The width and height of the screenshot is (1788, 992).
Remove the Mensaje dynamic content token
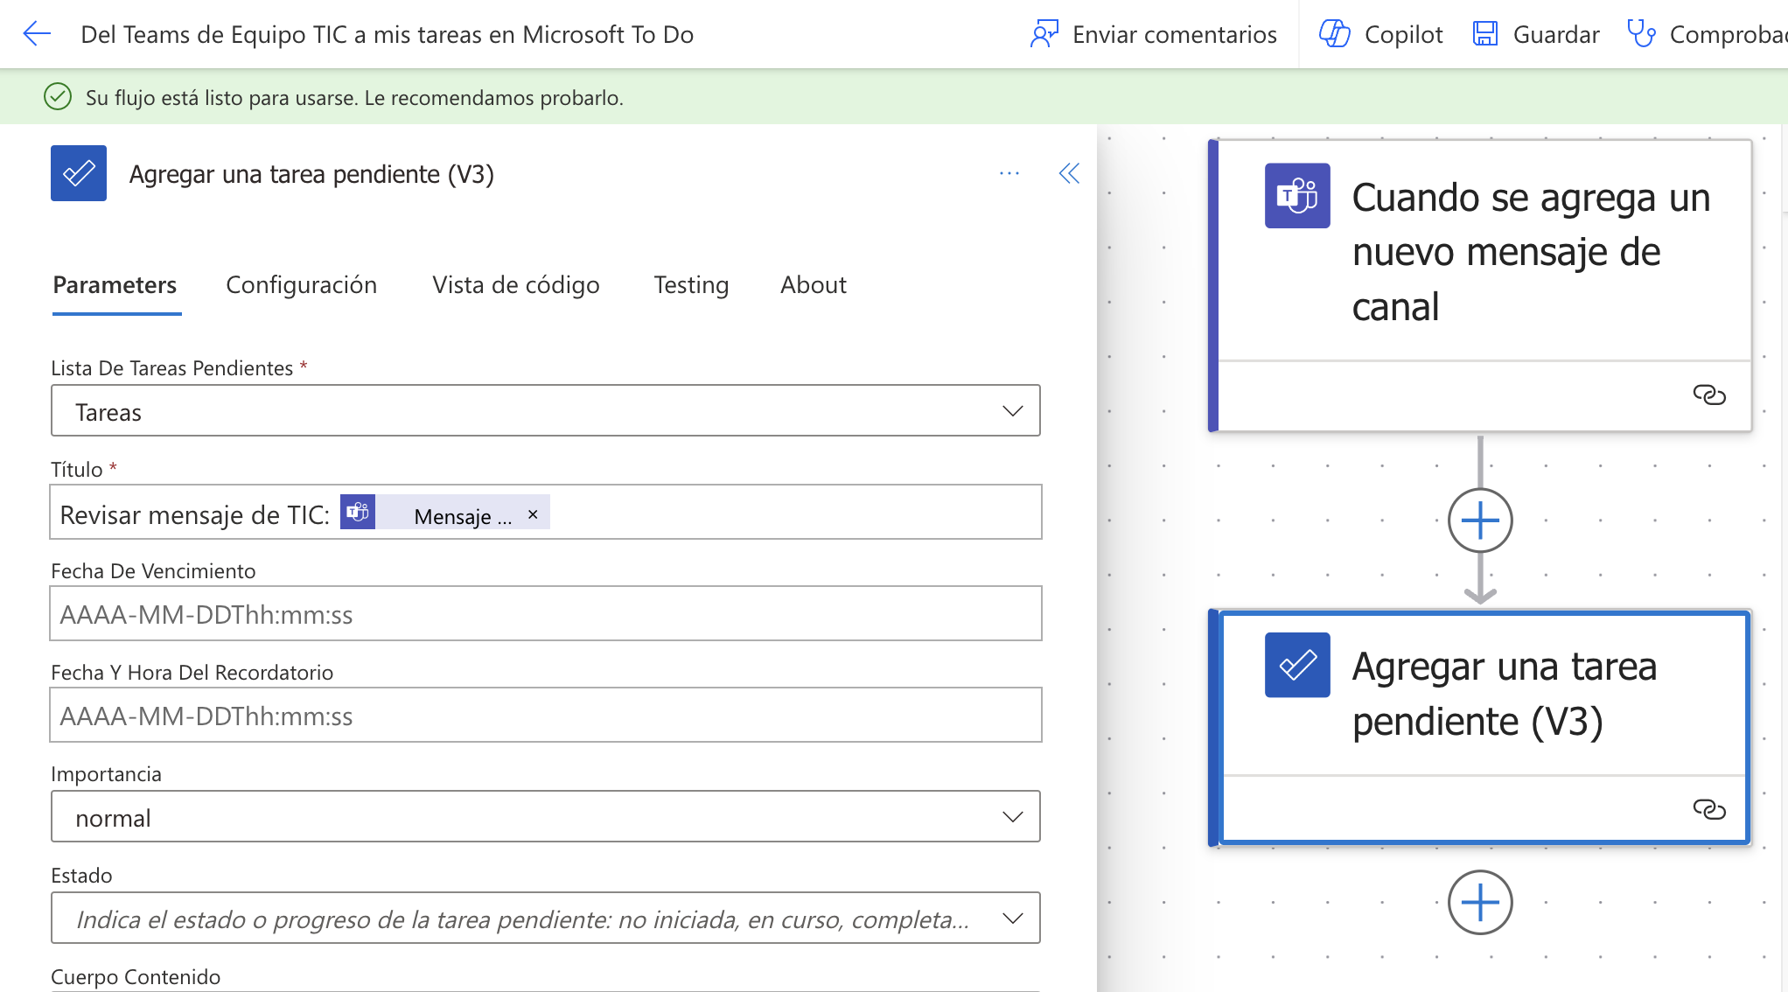533,514
